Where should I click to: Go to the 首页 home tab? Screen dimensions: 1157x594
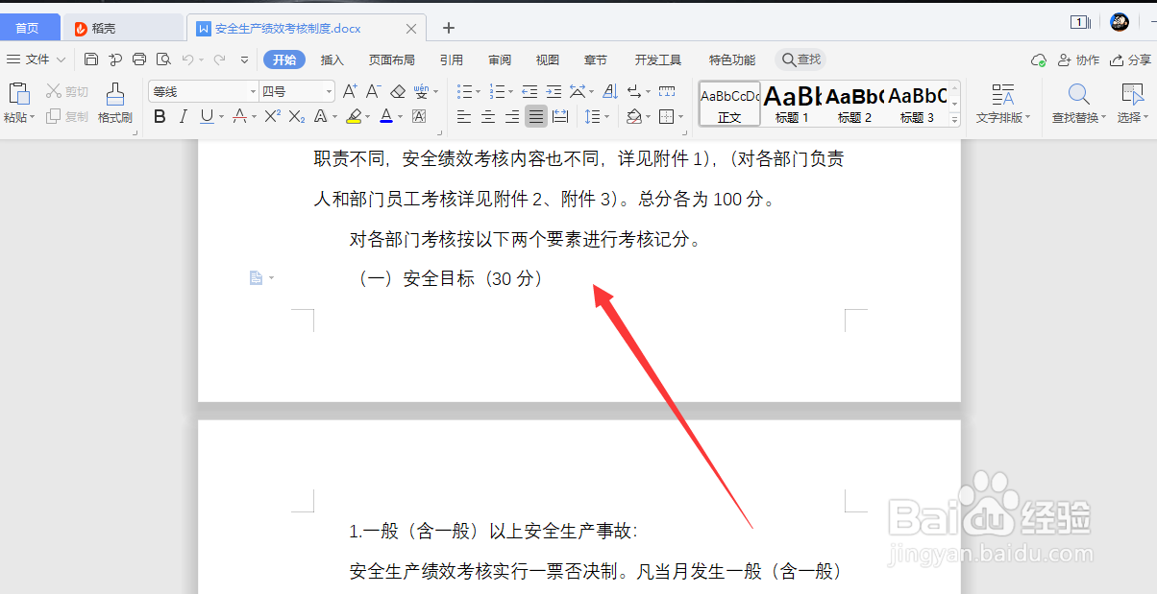(27, 29)
